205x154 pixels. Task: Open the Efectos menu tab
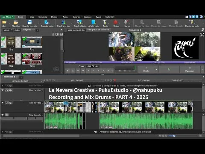(54, 17)
